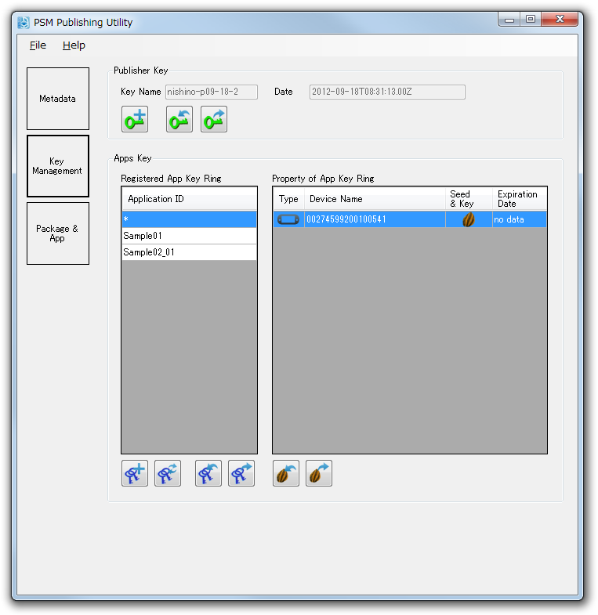Viewport: 598px width, 615px height.
Task: Click the Key Name text field
Action: (x=211, y=92)
